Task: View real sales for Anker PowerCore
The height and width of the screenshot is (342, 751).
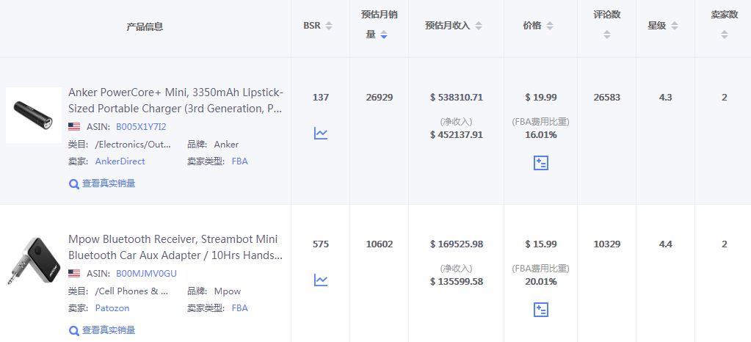Action: coord(103,183)
